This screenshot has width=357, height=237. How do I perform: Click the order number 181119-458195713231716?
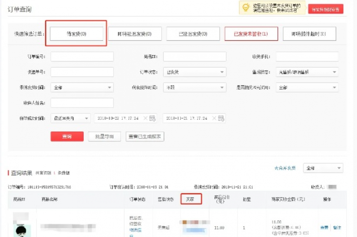click(49, 187)
